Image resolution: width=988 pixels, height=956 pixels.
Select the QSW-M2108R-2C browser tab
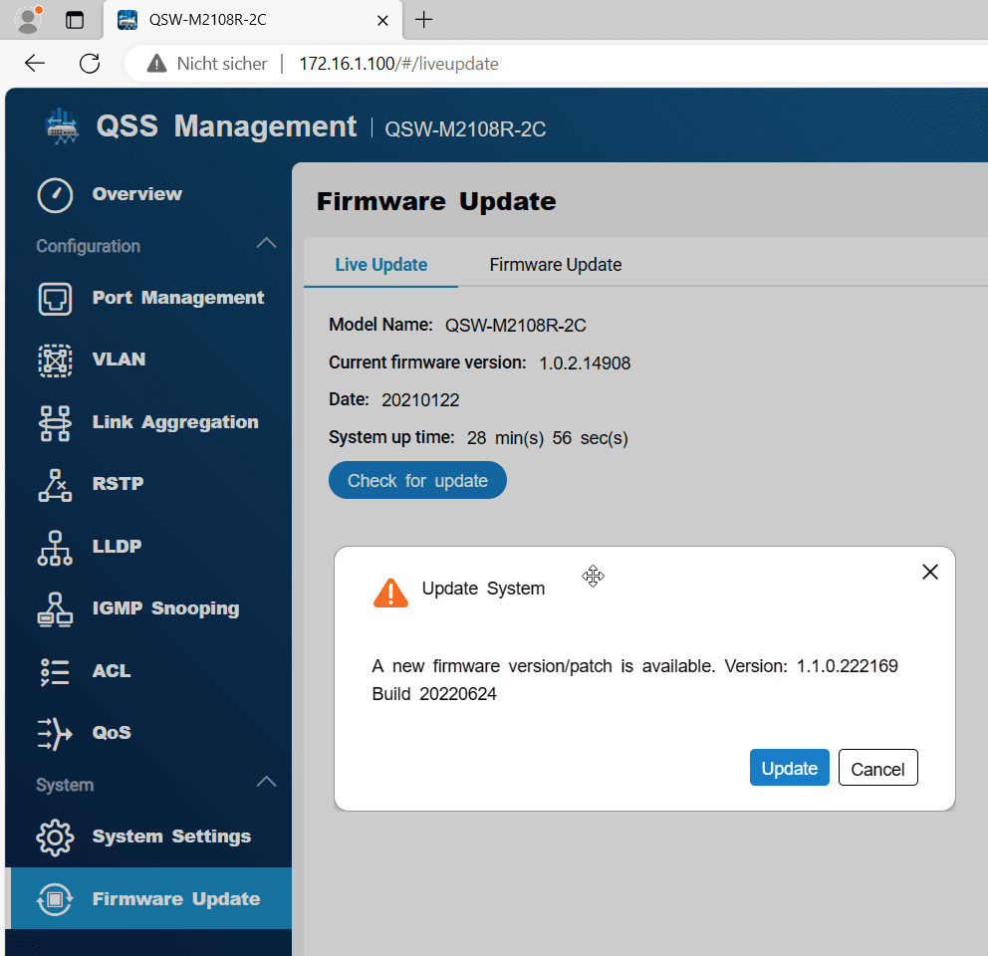[252, 20]
